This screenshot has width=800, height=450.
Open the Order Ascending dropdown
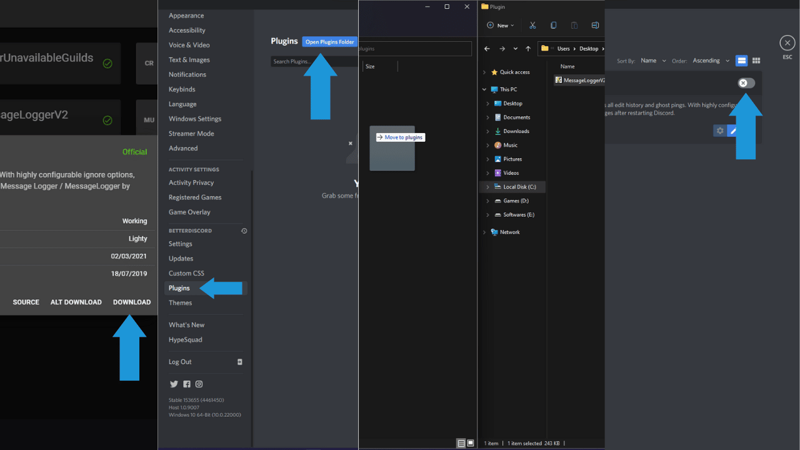[711, 61]
